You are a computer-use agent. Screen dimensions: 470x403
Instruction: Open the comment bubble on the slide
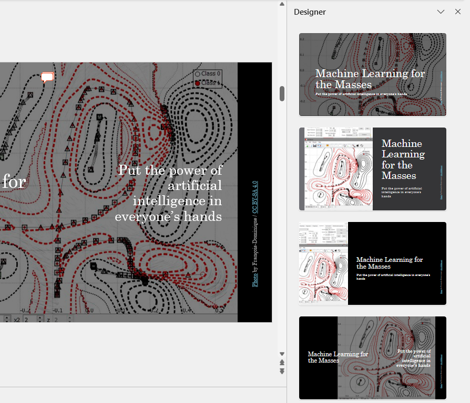click(x=47, y=78)
